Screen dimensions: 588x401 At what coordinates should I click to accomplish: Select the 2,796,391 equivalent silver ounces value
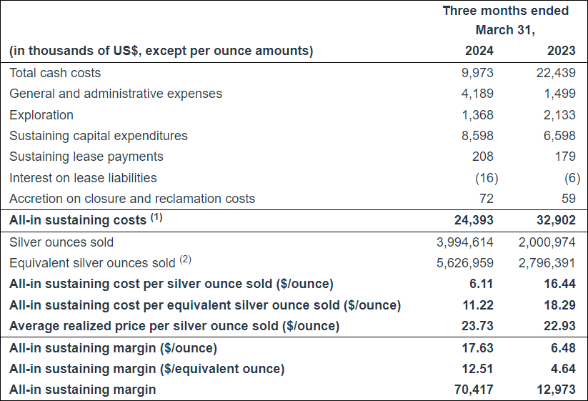[x=547, y=263]
